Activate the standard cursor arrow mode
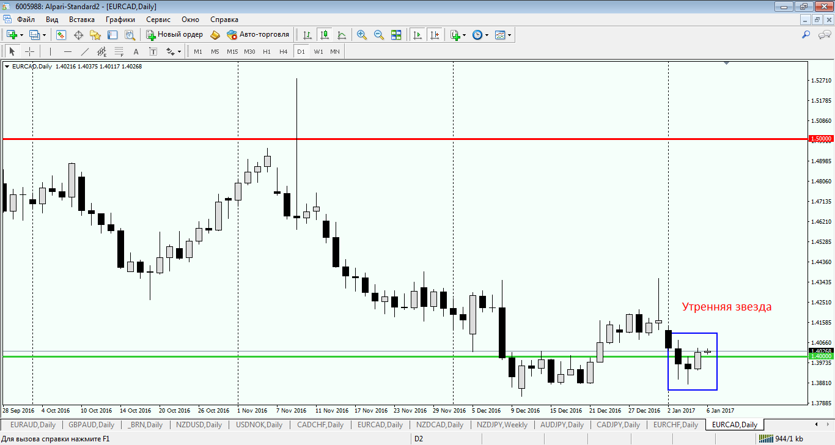 click(12, 51)
